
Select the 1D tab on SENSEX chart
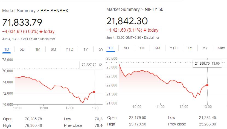[x=7, y=49]
